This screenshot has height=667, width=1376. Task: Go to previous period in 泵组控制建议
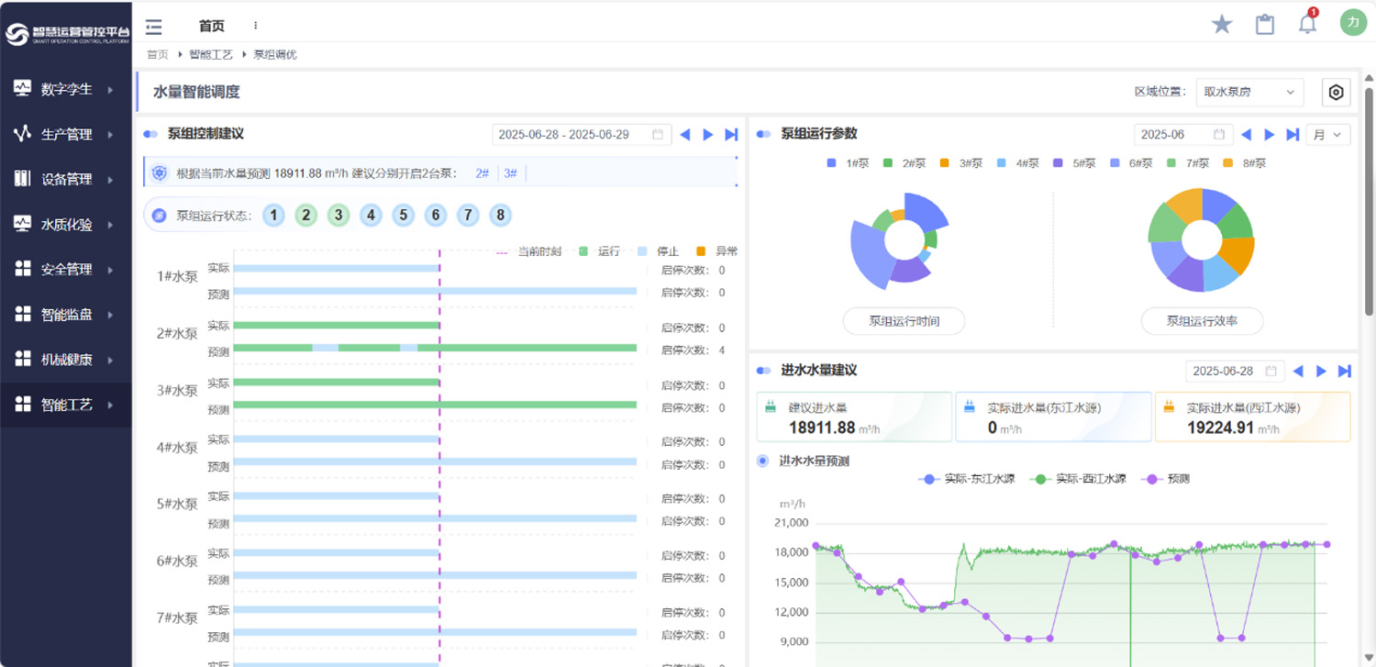tap(684, 135)
